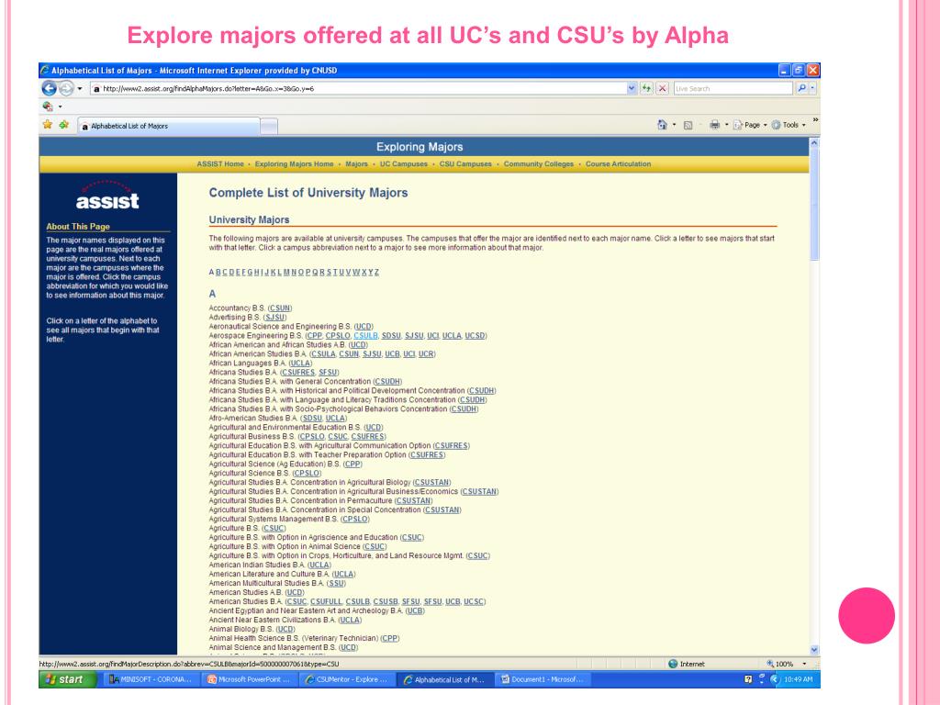Switch to CSUMentor - Explore taskbar item
The image size is (940, 705).
tap(347, 679)
